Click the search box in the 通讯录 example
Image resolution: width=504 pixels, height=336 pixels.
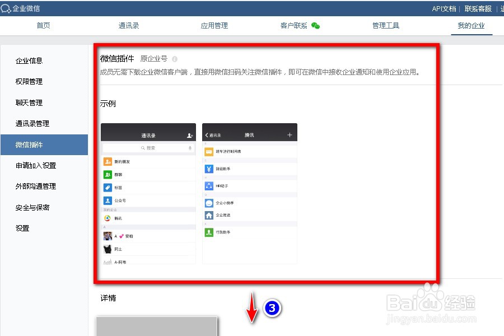click(x=148, y=148)
